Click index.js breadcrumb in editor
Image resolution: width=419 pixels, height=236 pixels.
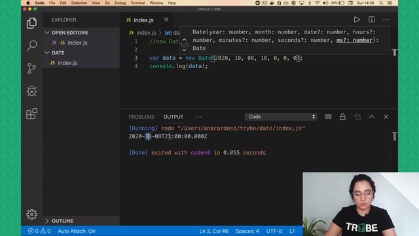pyautogui.click(x=146, y=33)
